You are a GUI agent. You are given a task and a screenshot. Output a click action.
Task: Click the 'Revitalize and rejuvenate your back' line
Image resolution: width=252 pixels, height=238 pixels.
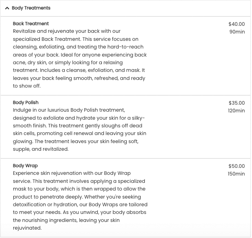(x=67, y=31)
